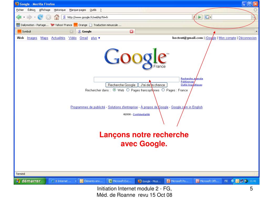Open Programmes de publicité link
The width and height of the screenshot is (269, 202).
click(x=88, y=107)
